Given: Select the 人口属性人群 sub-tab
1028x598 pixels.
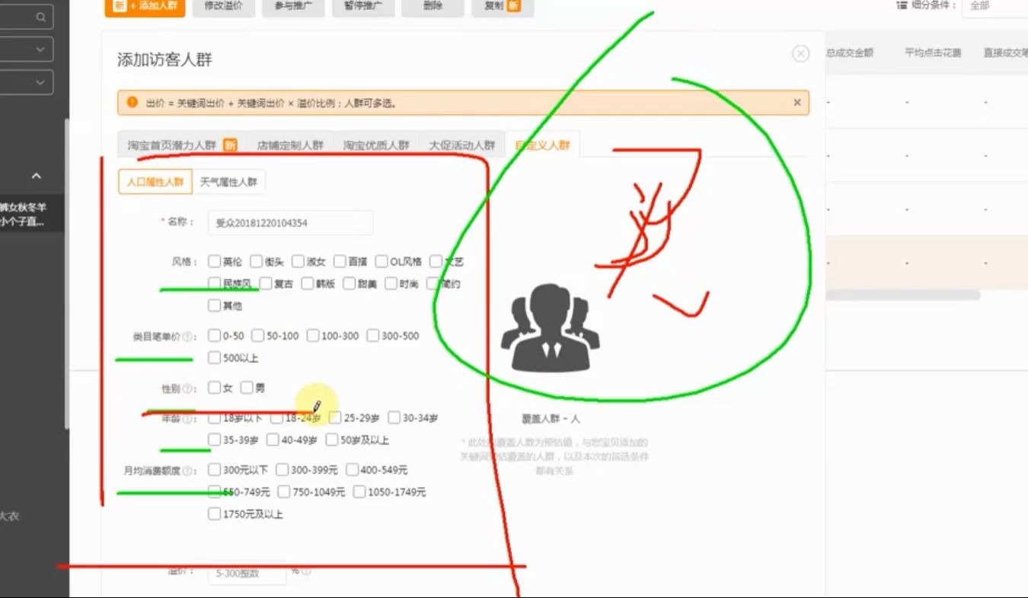Looking at the screenshot, I should pos(155,182).
